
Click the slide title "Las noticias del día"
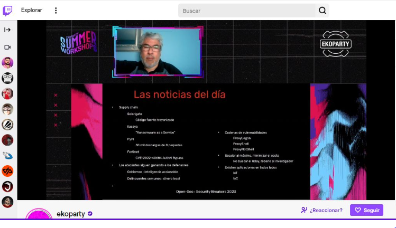pos(180,94)
